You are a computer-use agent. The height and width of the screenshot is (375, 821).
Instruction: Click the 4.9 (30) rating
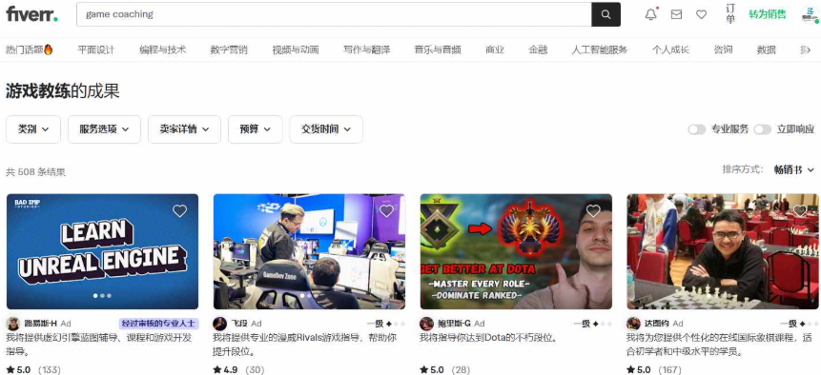pyautogui.click(x=238, y=370)
